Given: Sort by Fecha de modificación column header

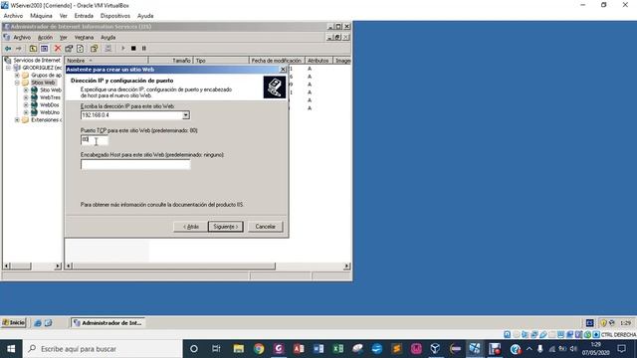Looking at the screenshot, I should click(276, 61).
